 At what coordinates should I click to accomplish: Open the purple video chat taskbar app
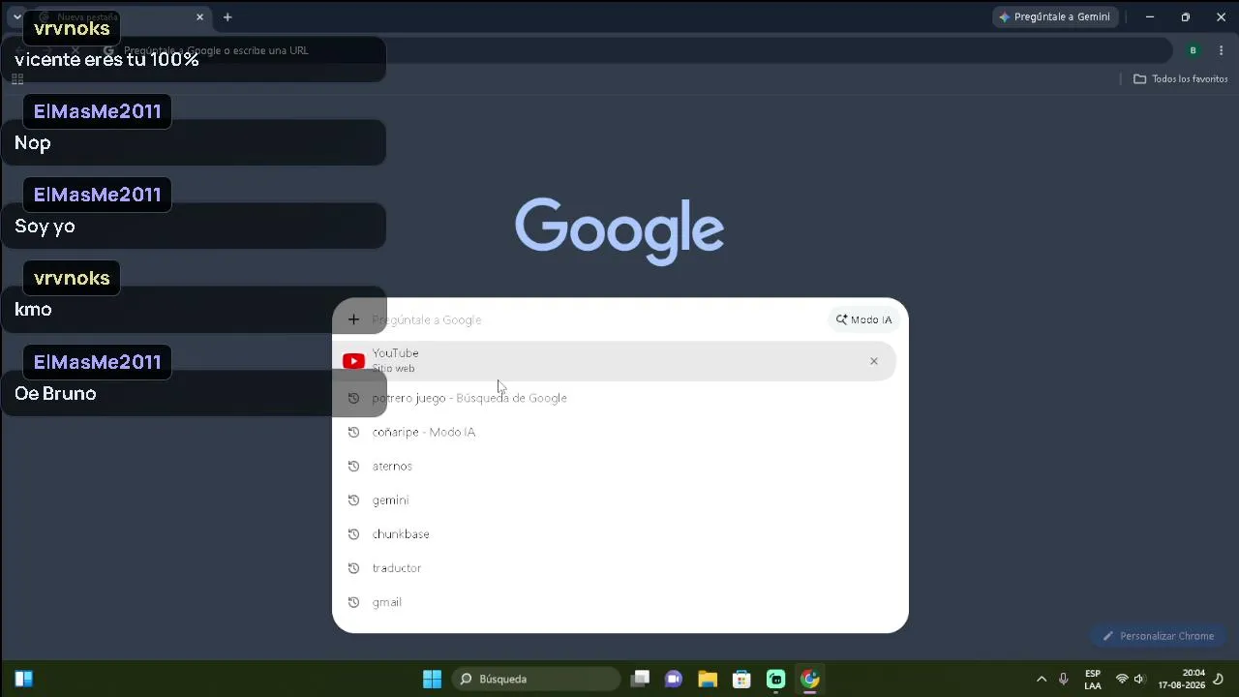coord(674,679)
